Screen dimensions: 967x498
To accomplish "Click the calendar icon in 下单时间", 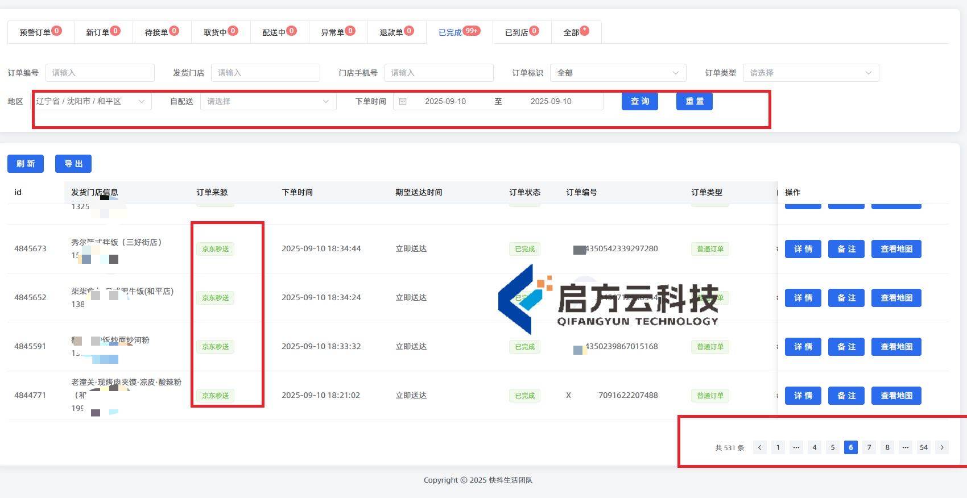I will pos(403,101).
